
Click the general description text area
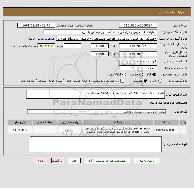(x=95, y=94)
